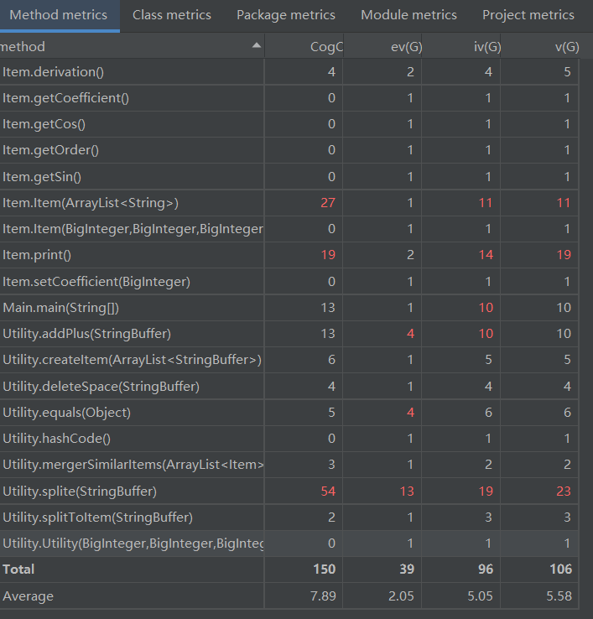The width and height of the screenshot is (593, 619).
Task: Select the Utility.splite(StringBuffer) row
Action: point(289,492)
